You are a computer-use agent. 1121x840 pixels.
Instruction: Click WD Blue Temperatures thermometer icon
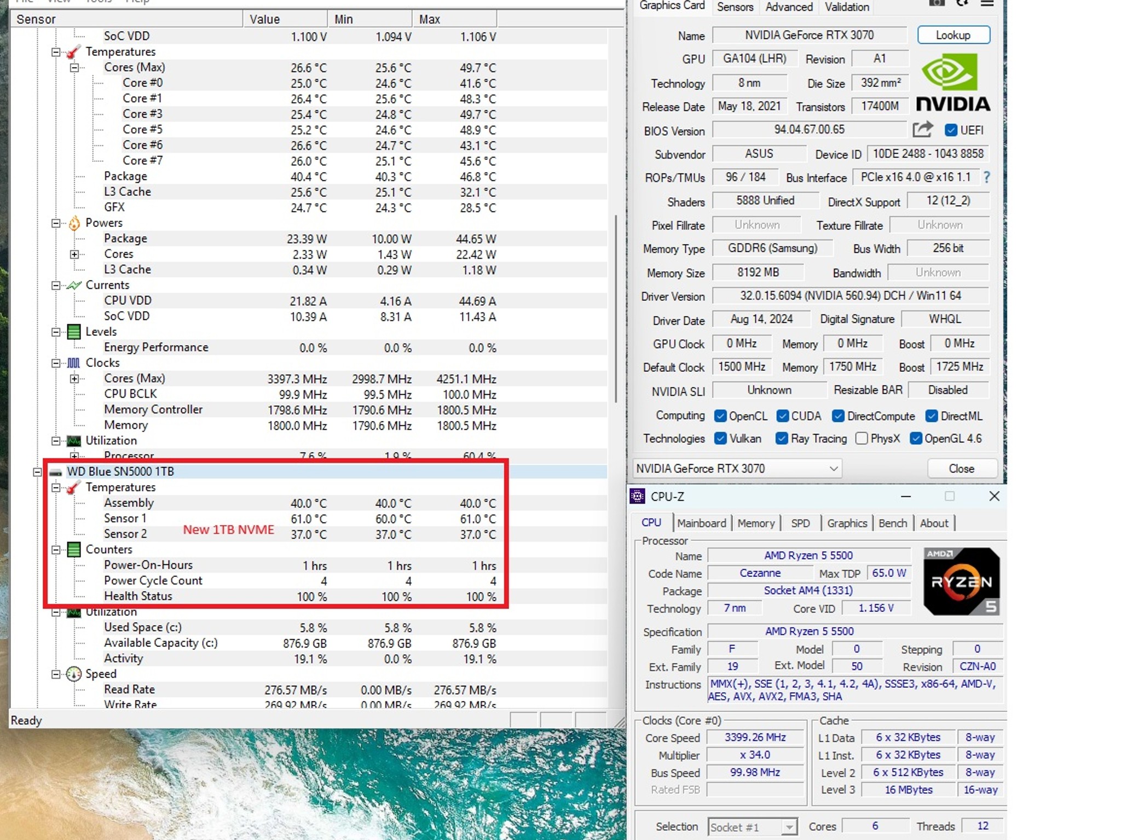coord(74,487)
